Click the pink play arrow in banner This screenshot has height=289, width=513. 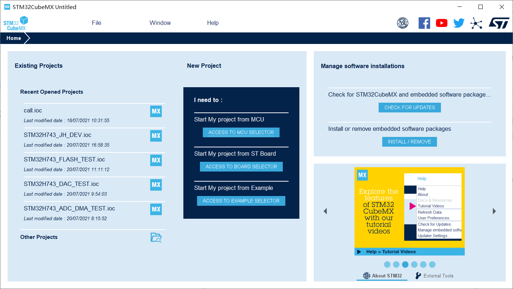(412, 206)
